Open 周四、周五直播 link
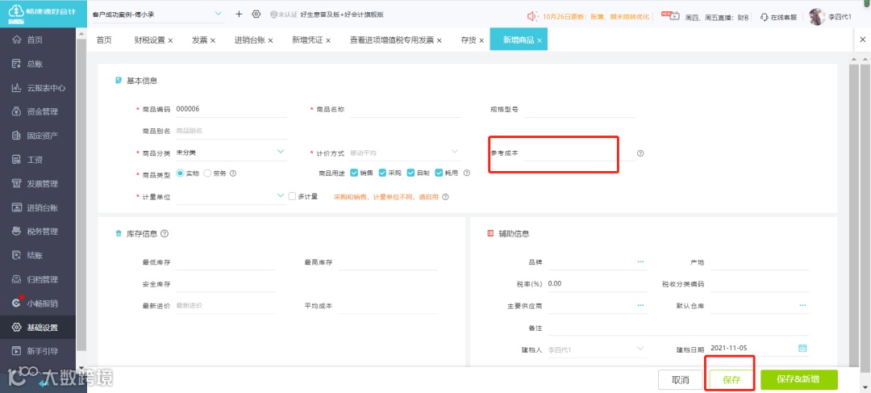The width and height of the screenshot is (871, 393). pos(717,17)
